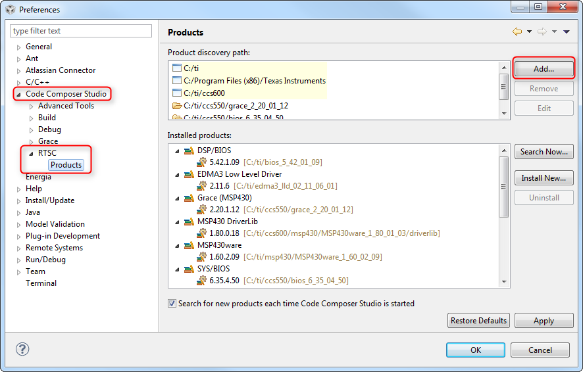Screen dimensions: 583x372
Task: Click the version icon beside 6.35.4.50
Action: pos(201,280)
